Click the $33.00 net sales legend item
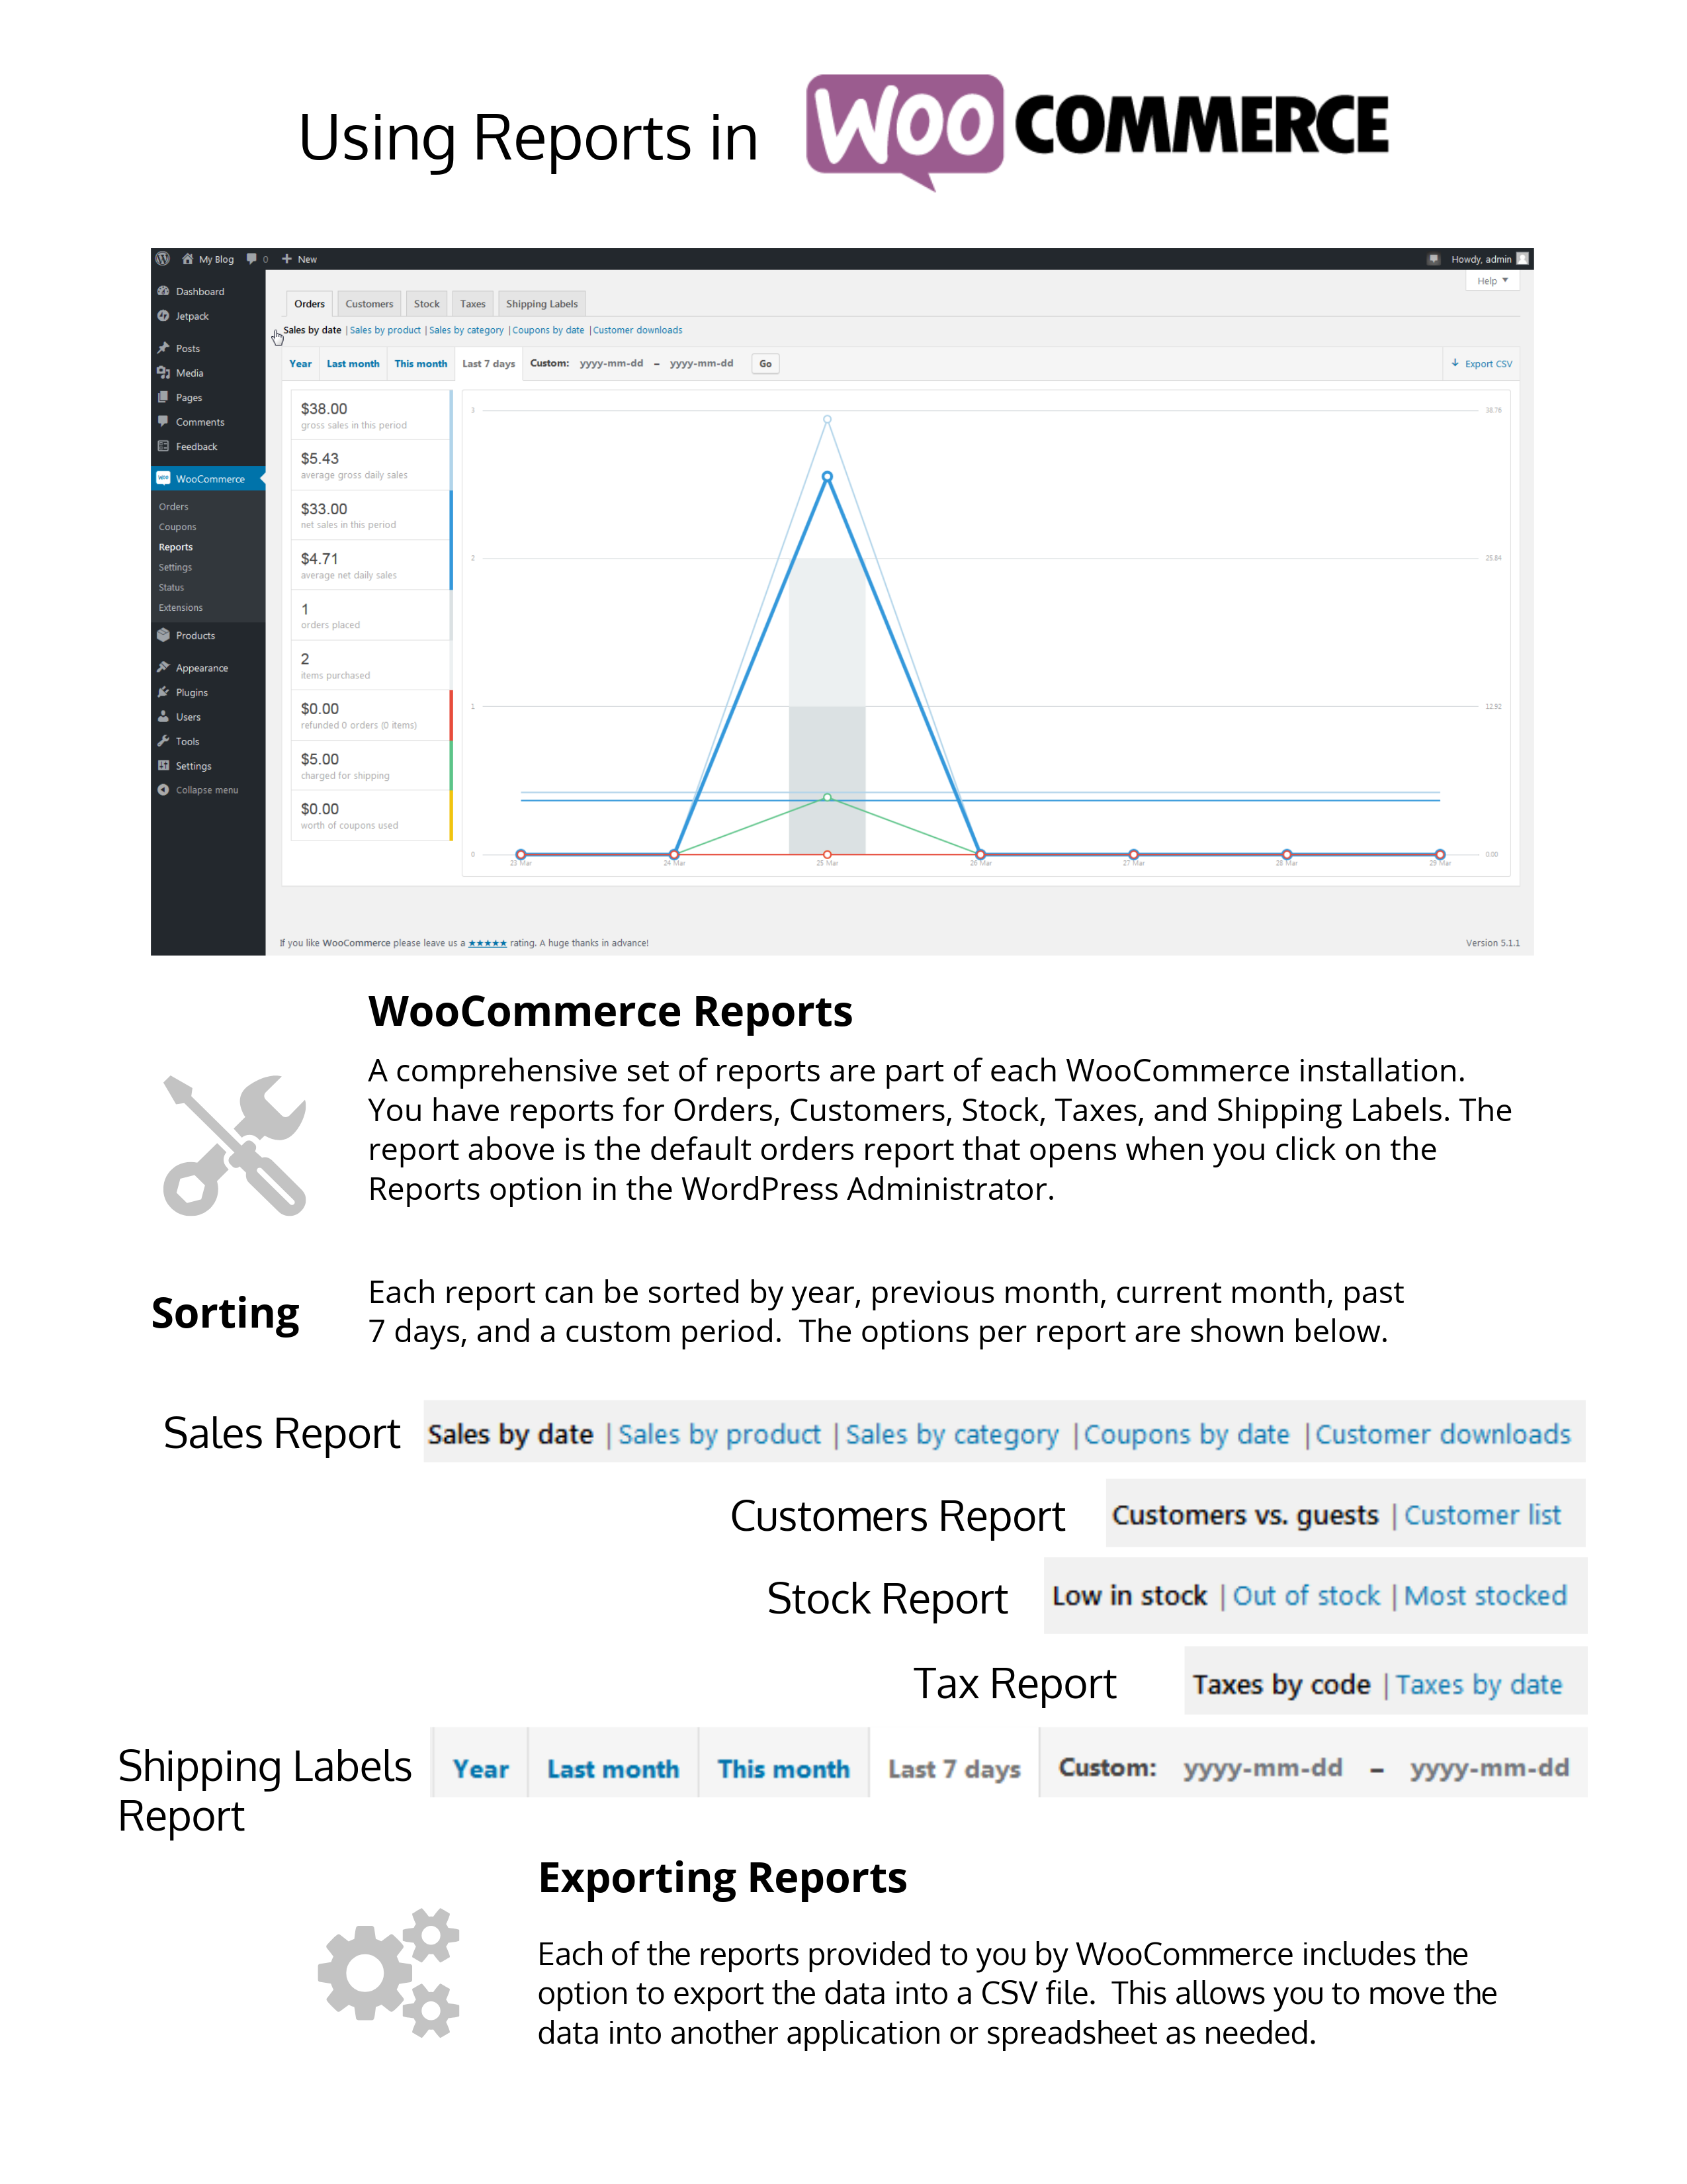This screenshot has height=2184, width=1687. (370, 515)
